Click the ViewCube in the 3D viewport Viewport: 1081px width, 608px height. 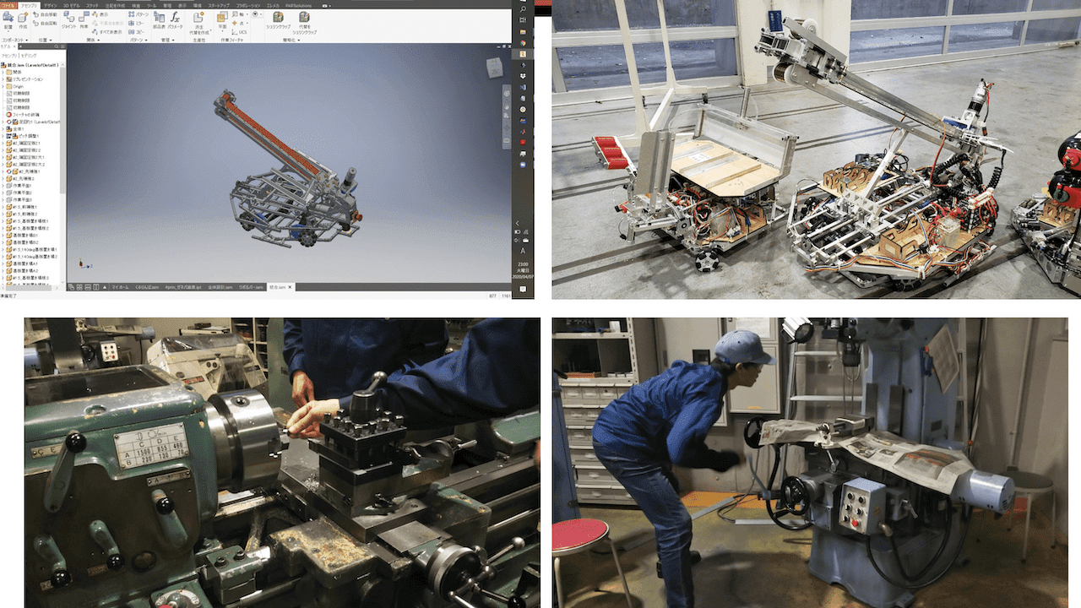pos(492,66)
